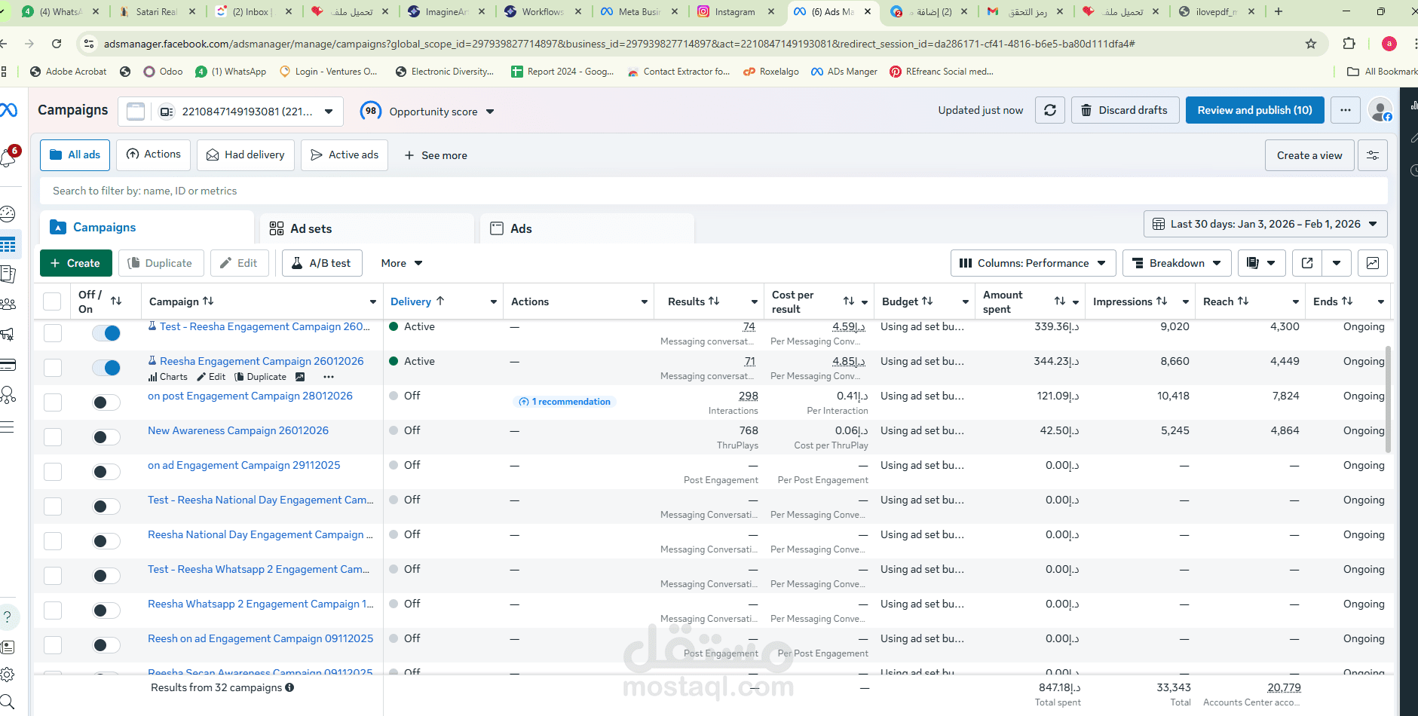Open notifications bell in left sidebar

(x=8, y=158)
